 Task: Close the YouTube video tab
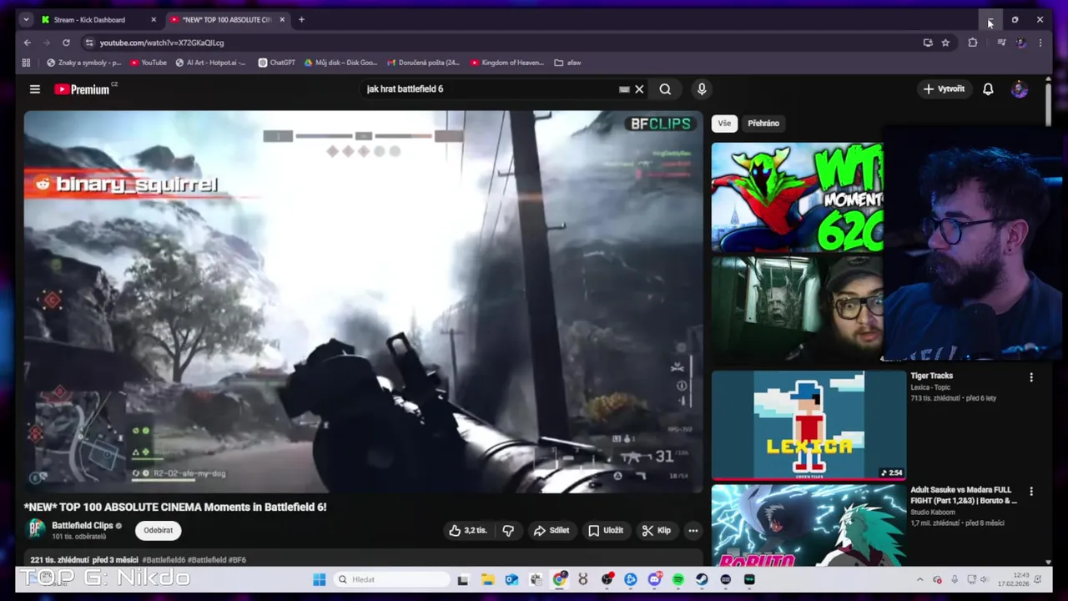(x=282, y=19)
